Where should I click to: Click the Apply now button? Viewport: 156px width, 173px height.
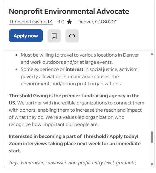pos(26,36)
